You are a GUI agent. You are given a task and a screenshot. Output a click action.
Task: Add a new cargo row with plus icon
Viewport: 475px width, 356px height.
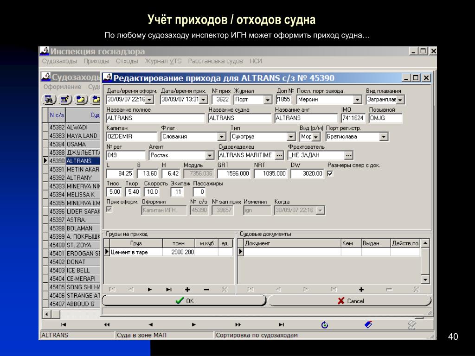187,290
